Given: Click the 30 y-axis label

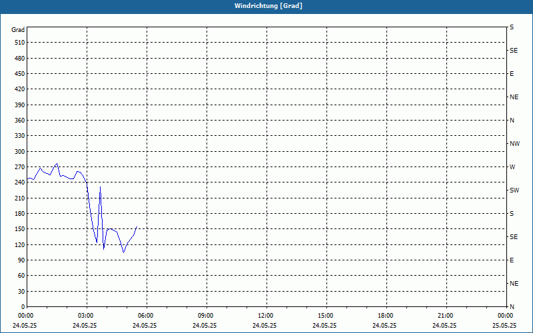Looking at the screenshot, I should [x=22, y=292].
